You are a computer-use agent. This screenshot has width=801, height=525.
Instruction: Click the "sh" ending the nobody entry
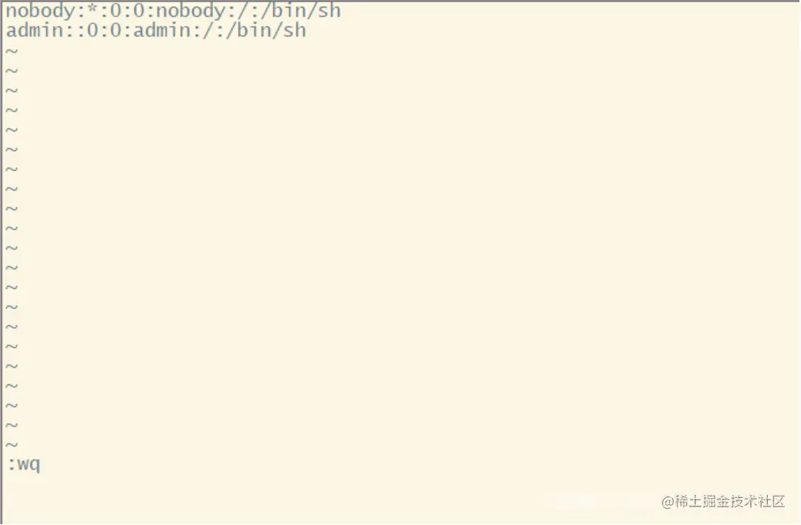[329, 11]
